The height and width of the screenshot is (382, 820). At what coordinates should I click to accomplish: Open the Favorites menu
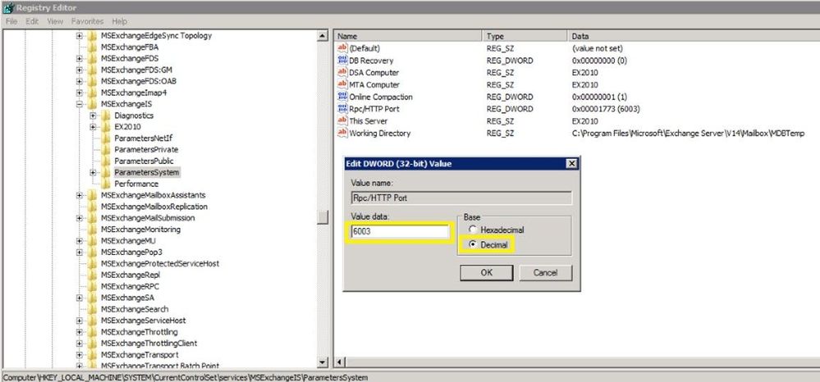click(x=87, y=21)
